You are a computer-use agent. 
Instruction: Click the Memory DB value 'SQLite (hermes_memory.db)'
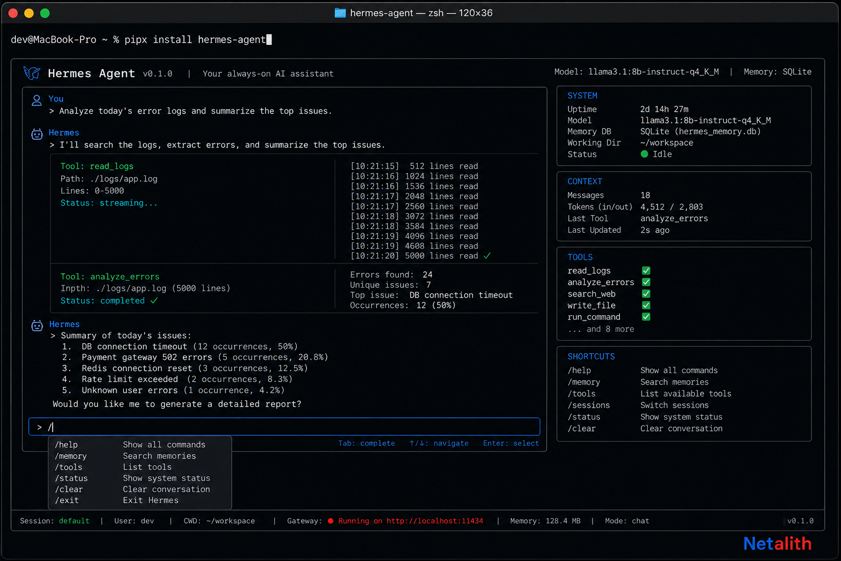(x=700, y=131)
